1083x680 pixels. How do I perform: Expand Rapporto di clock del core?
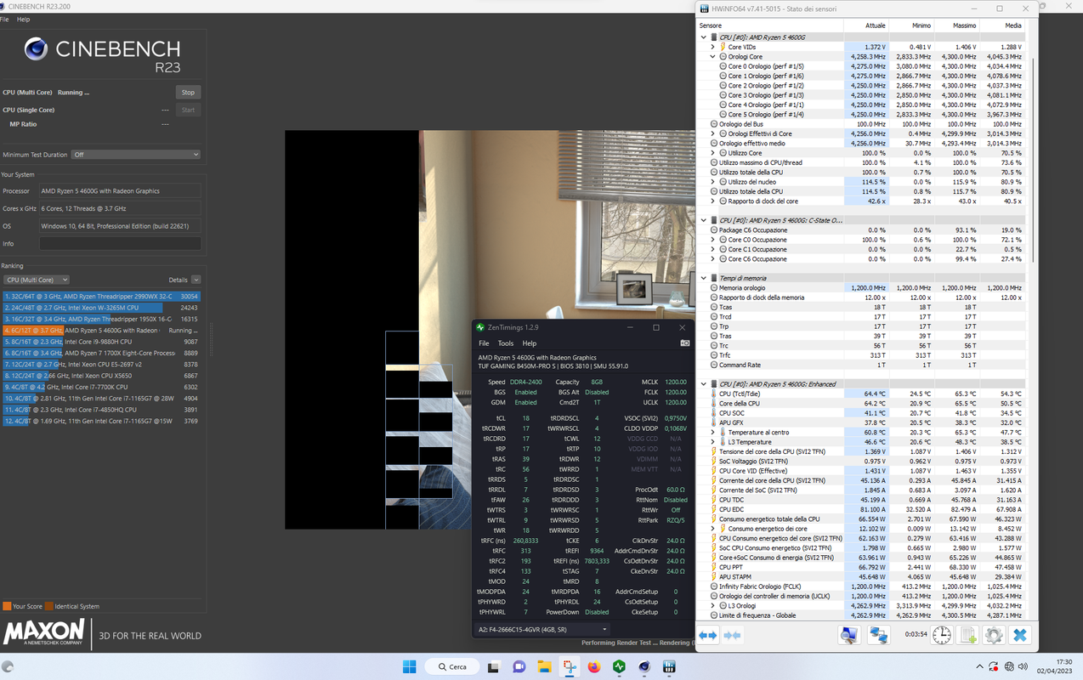tap(712, 201)
